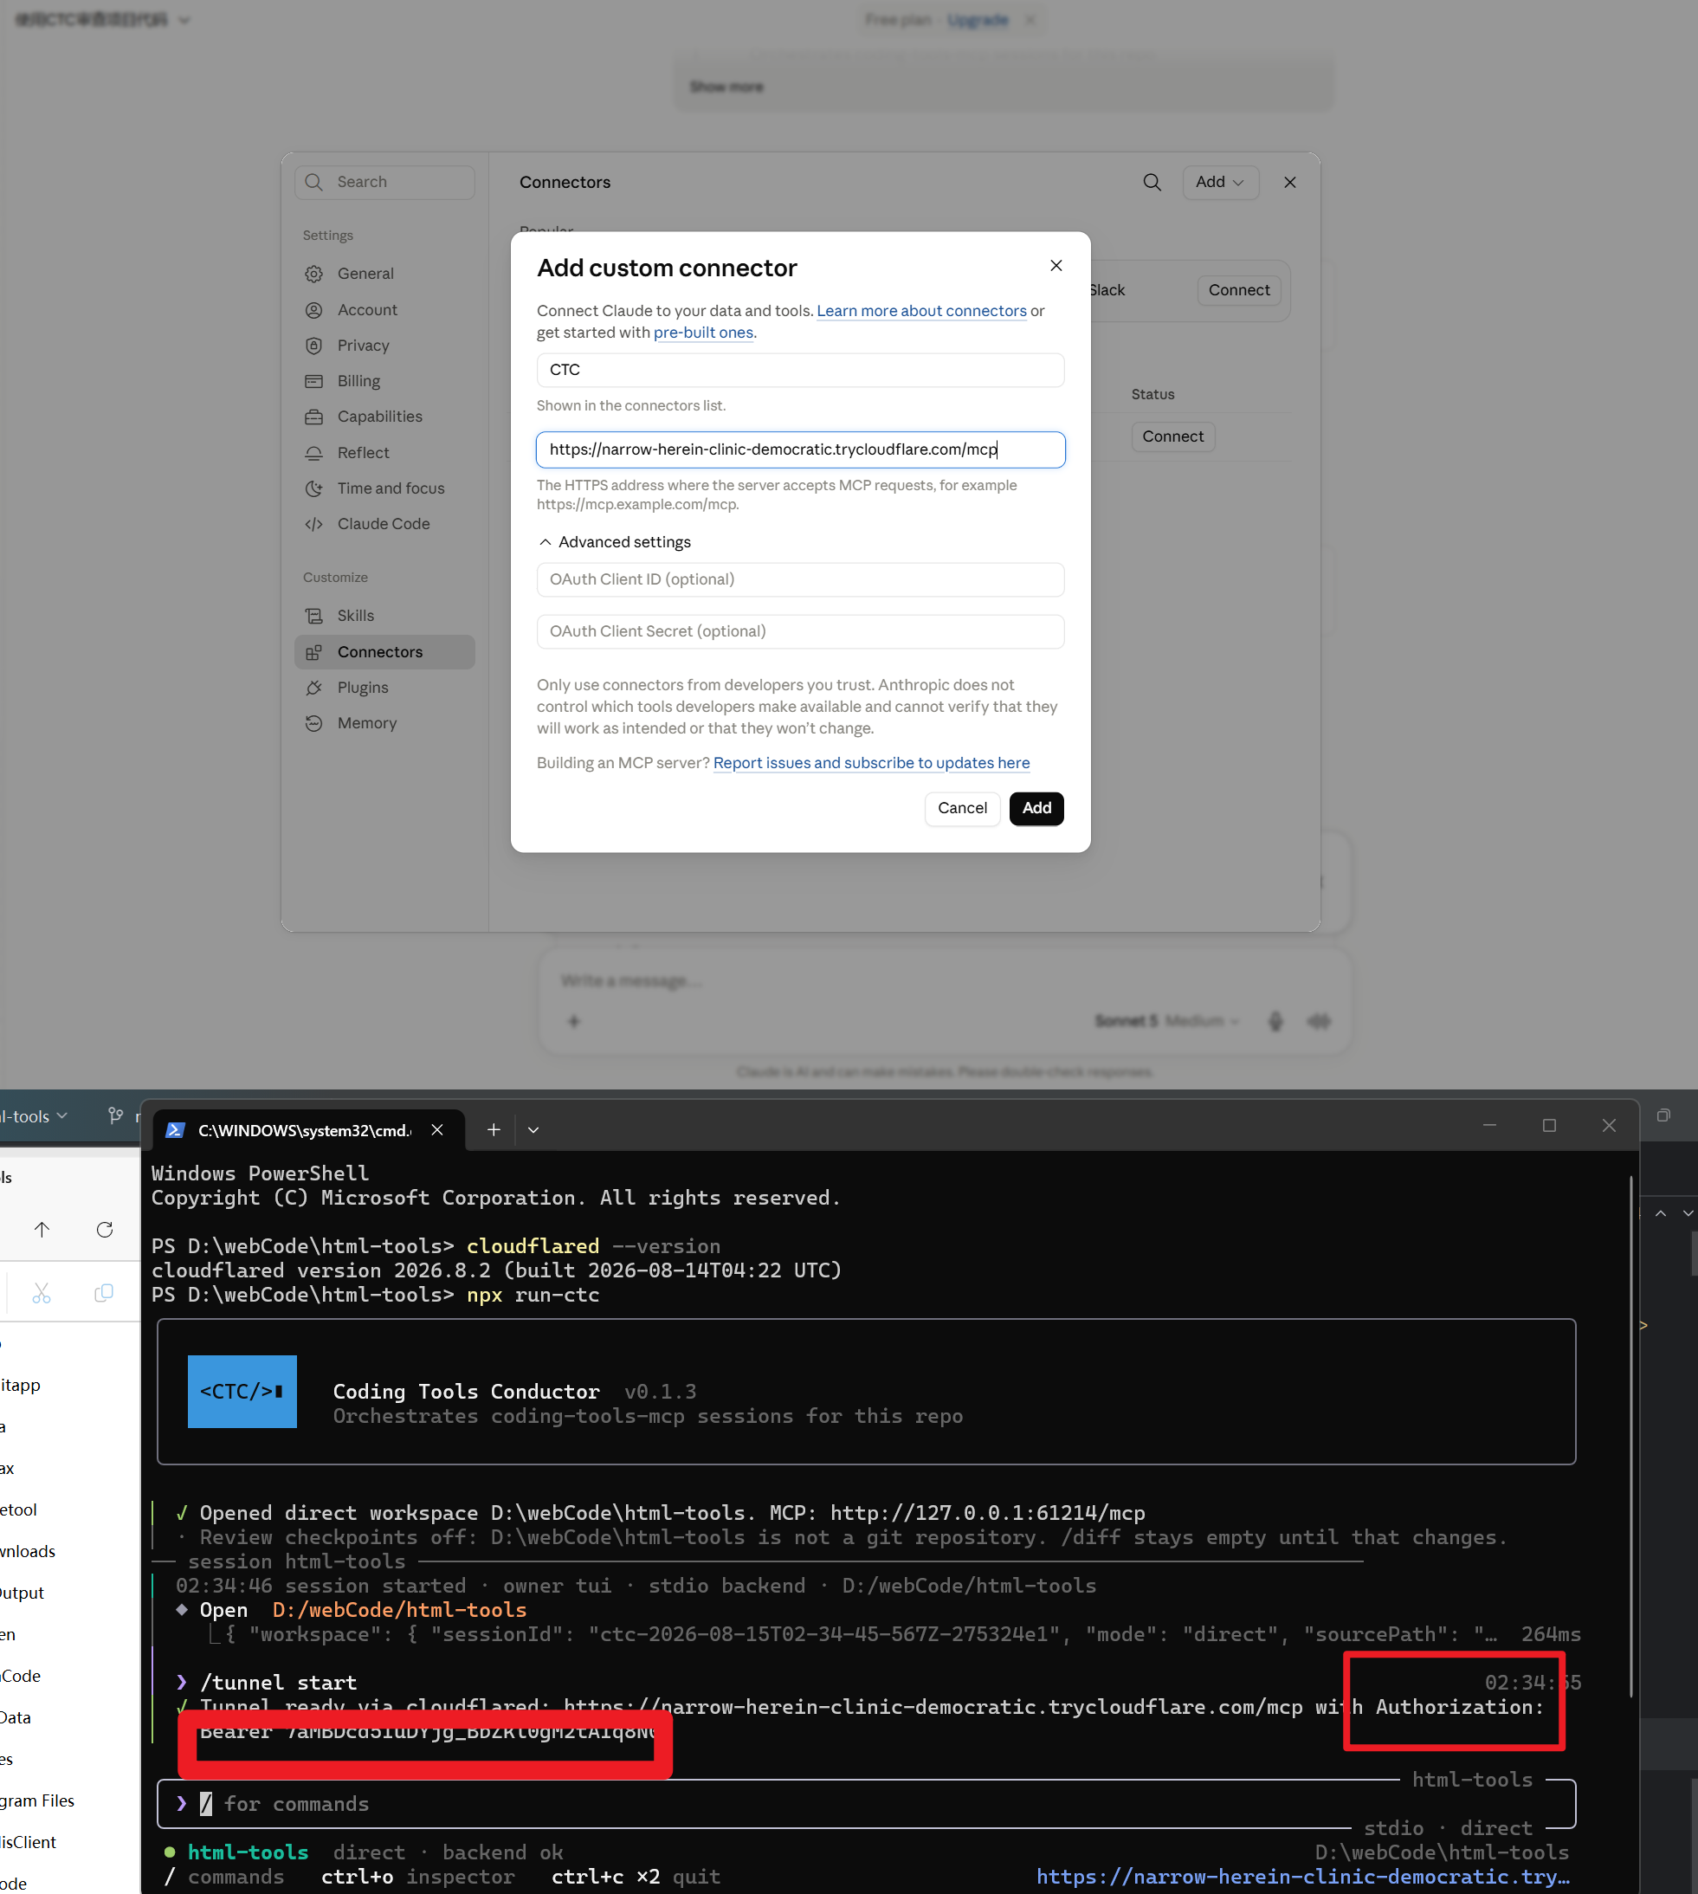Close the settings panel with X

(1289, 182)
